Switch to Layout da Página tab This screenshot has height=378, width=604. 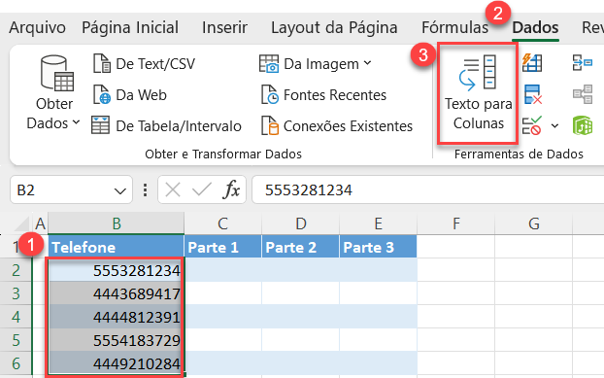(x=334, y=28)
